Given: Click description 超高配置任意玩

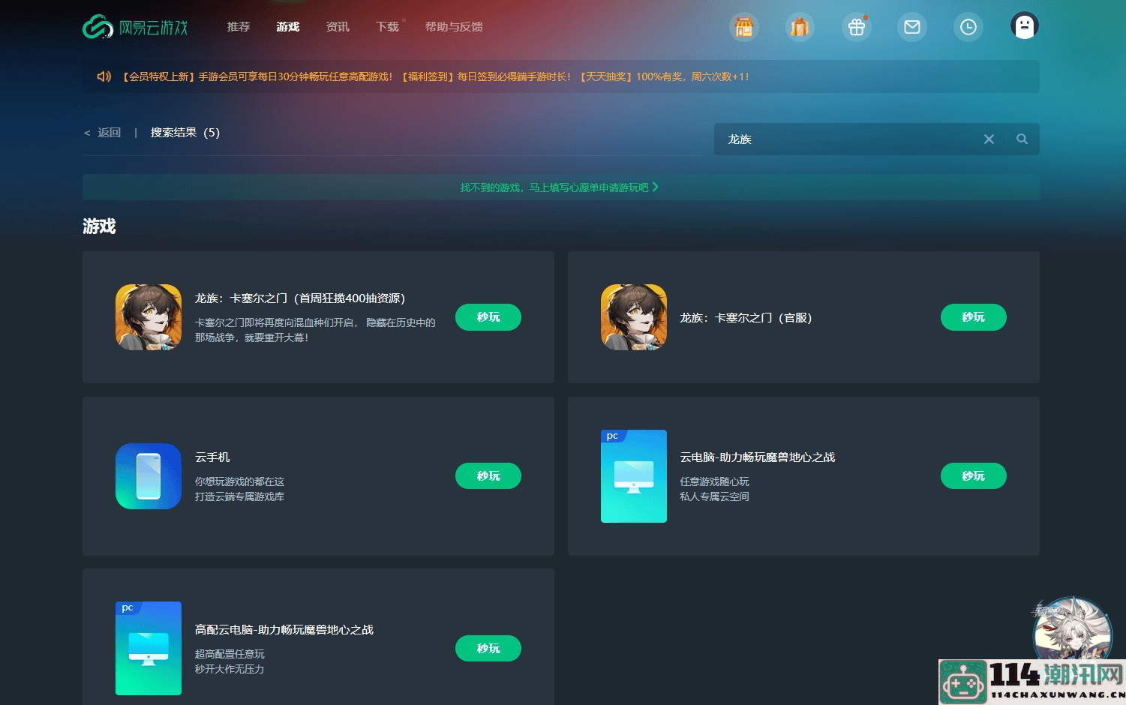Looking at the screenshot, I should point(230,654).
